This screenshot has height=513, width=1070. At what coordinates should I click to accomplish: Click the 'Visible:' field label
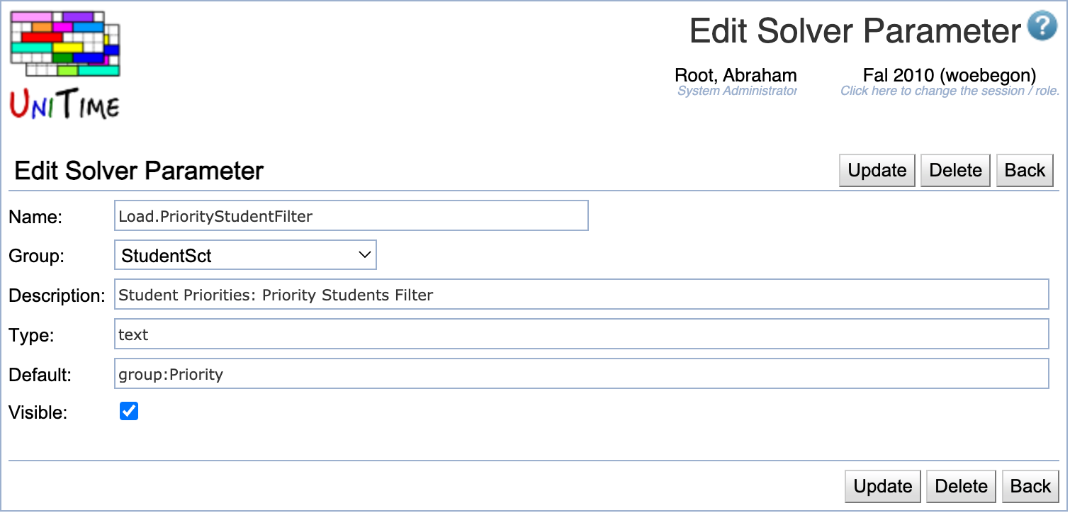tap(38, 413)
